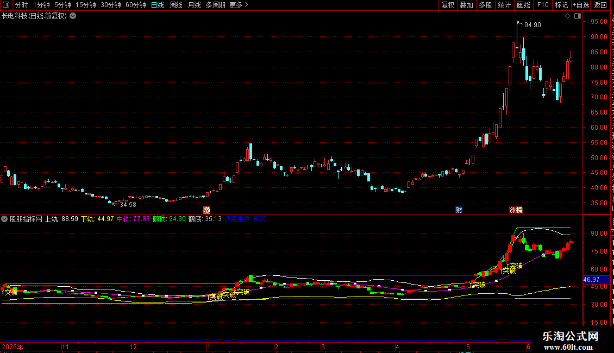This screenshot has width=614, height=353.
Task: Click the 涨榜 event marker
Action: coord(516,210)
